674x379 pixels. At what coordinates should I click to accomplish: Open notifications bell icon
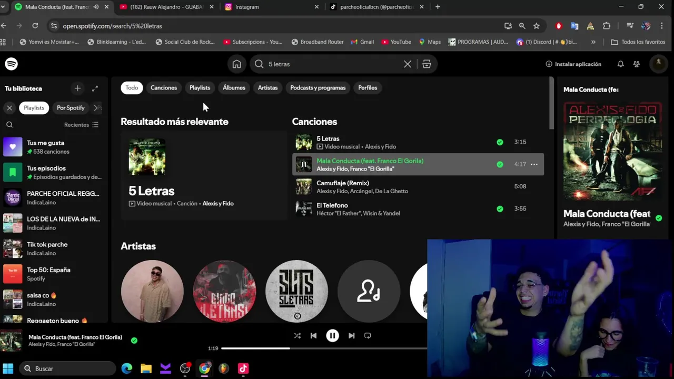[x=620, y=64]
